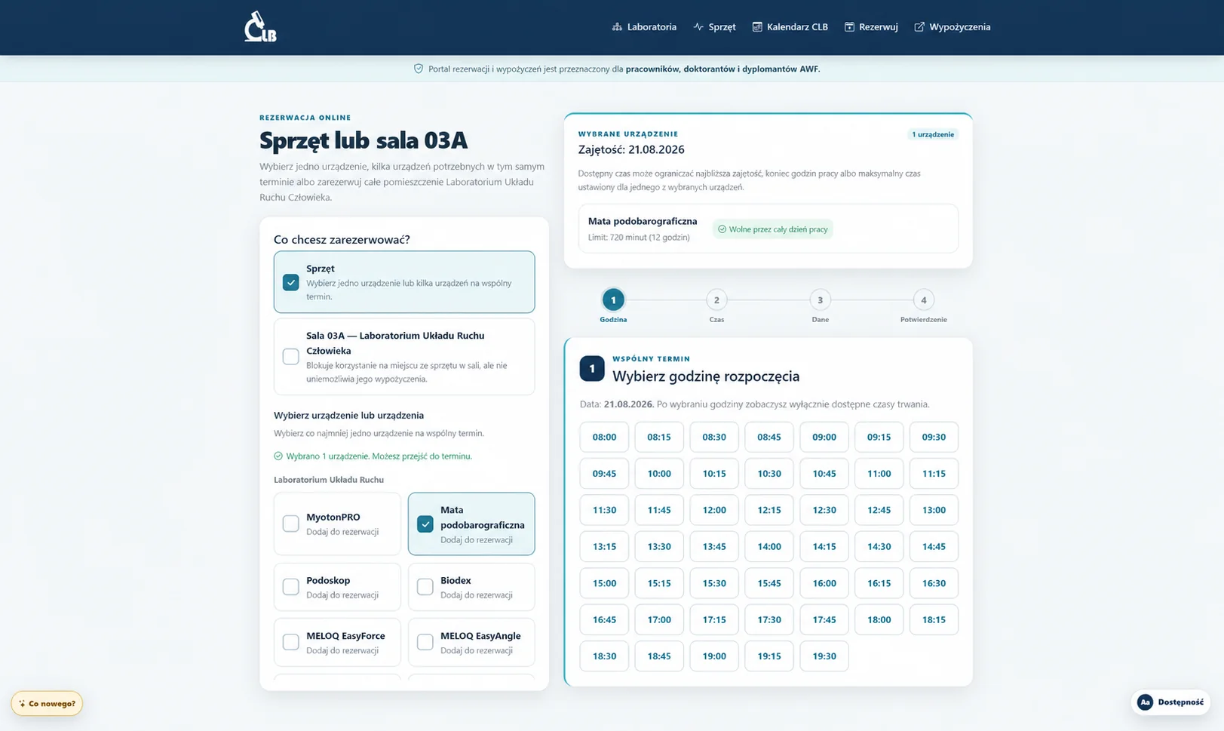
Task: Open Kalendarz CLB from the navigation
Action: coord(790,26)
